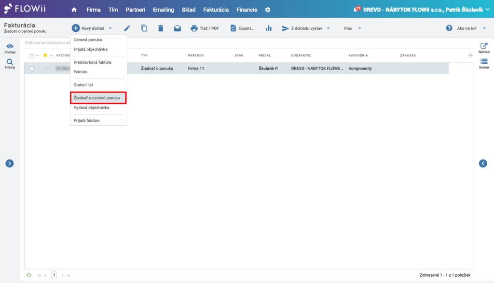
Task: Go to the next page of results
Action: pos(62,275)
